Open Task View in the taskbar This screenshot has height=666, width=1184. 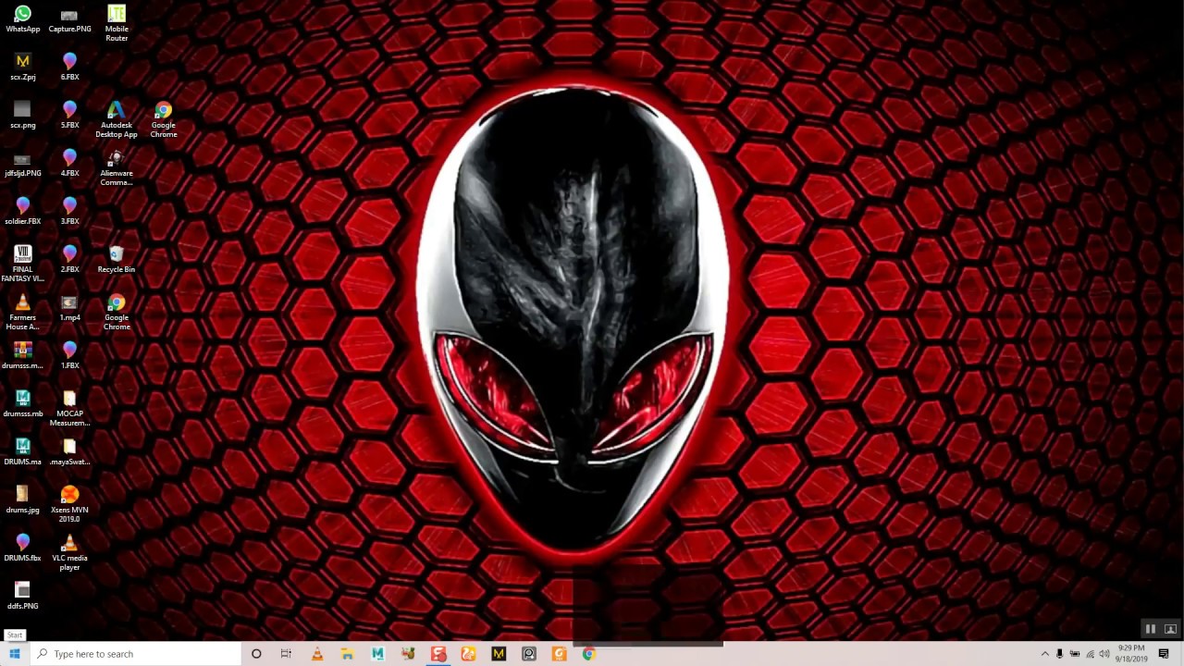click(286, 654)
